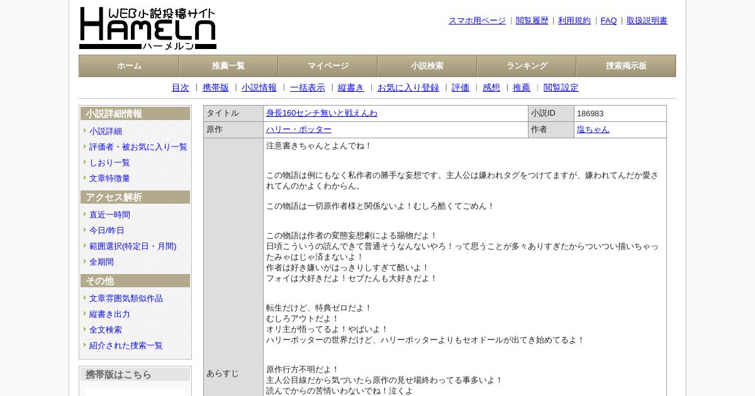Open the FAQ link

(x=609, y=21)
